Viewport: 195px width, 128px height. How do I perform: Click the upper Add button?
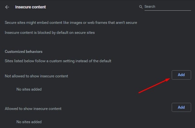click(x=181, y=75)
